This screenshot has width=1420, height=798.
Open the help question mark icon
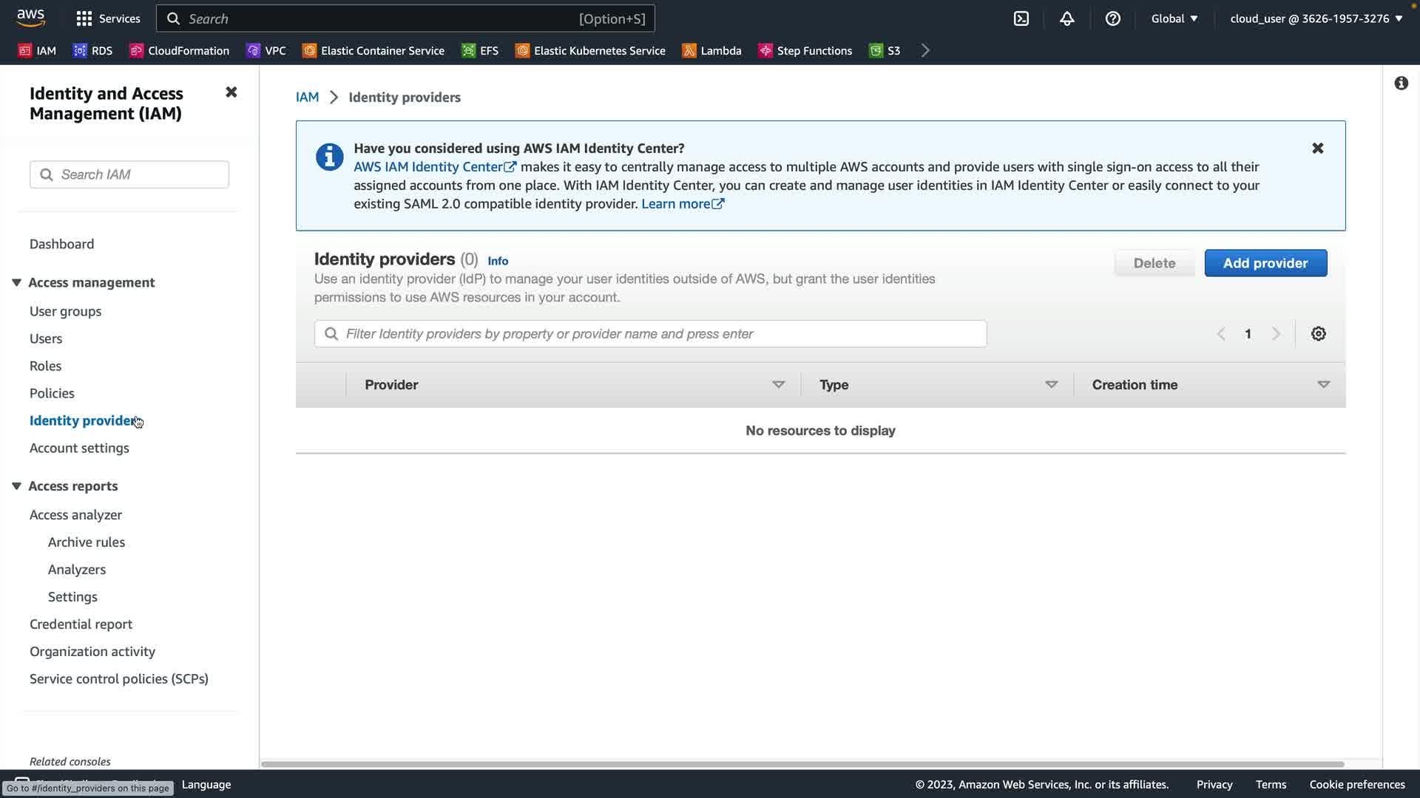tap(1112, 18)
